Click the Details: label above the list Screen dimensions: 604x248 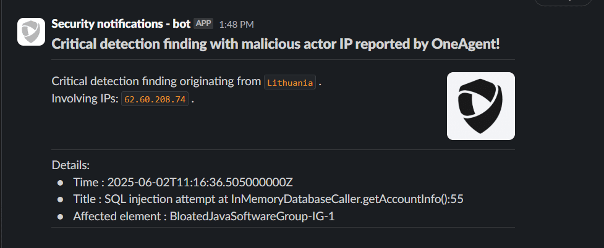71,165
